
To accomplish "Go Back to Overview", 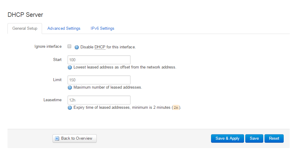I will click(74, 138).
